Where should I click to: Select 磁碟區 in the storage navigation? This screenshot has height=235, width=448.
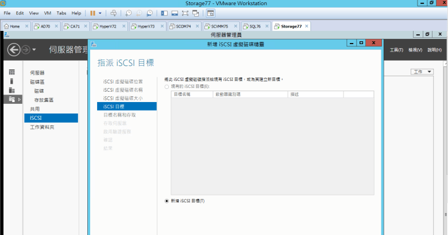tap(37, 82)
